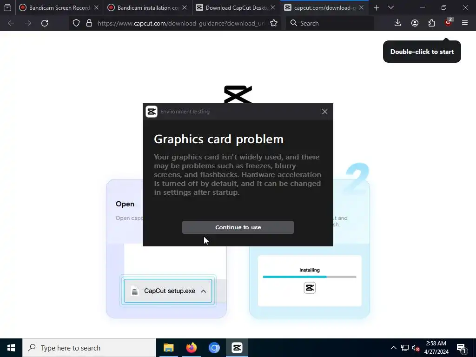
Task: Click the Installing progress bar
Action: (309, 277)
